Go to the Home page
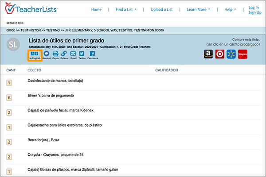Screen dimensions: 266x177 click(x=96, y=9)
